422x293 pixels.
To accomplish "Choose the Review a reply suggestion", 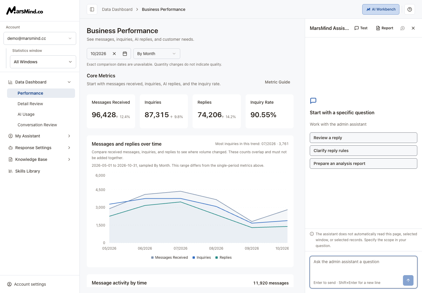I will point(363,138).
